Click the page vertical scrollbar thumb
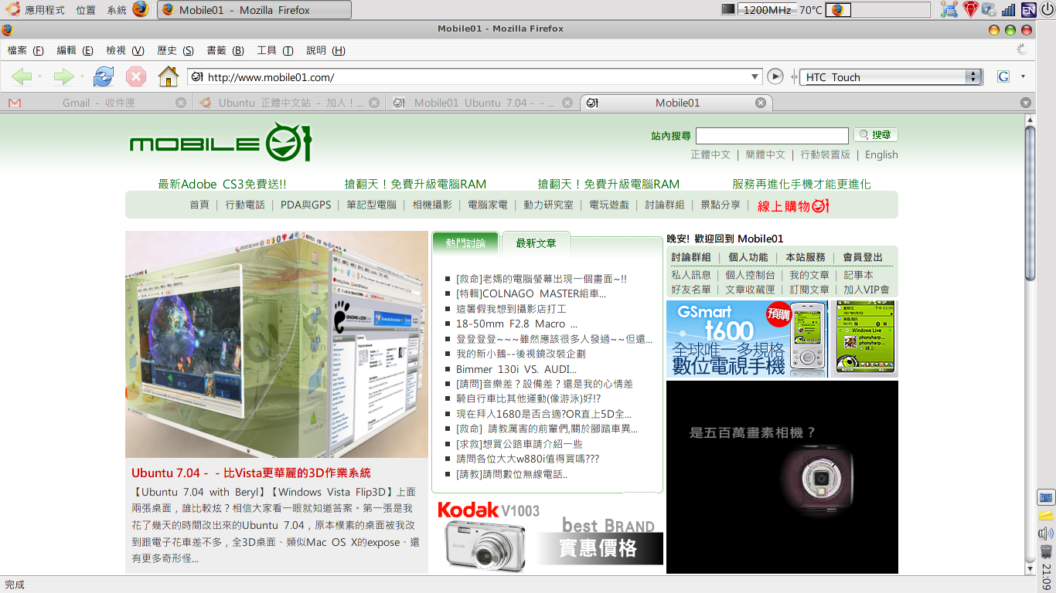 [x=1030, y=203]
